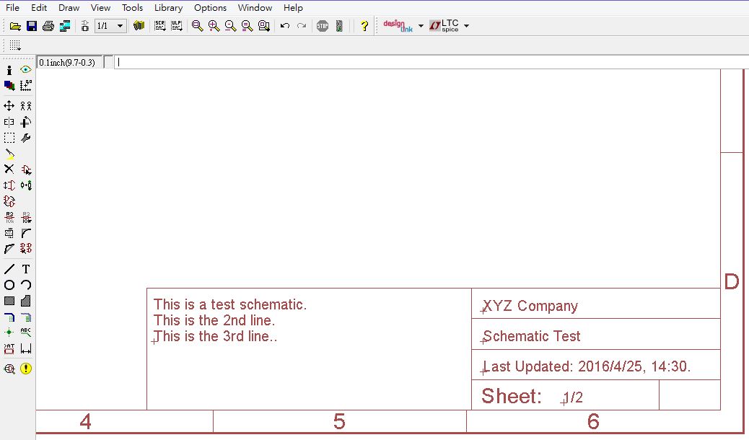The image size is (749, 440).
Task: Expand the designlink dropdown arrow
Action: tap(421, 26)
